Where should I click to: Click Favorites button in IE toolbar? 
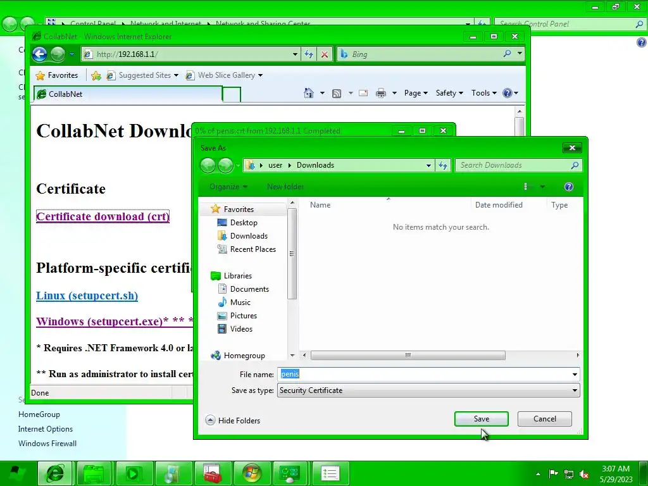tap(57, 75)
